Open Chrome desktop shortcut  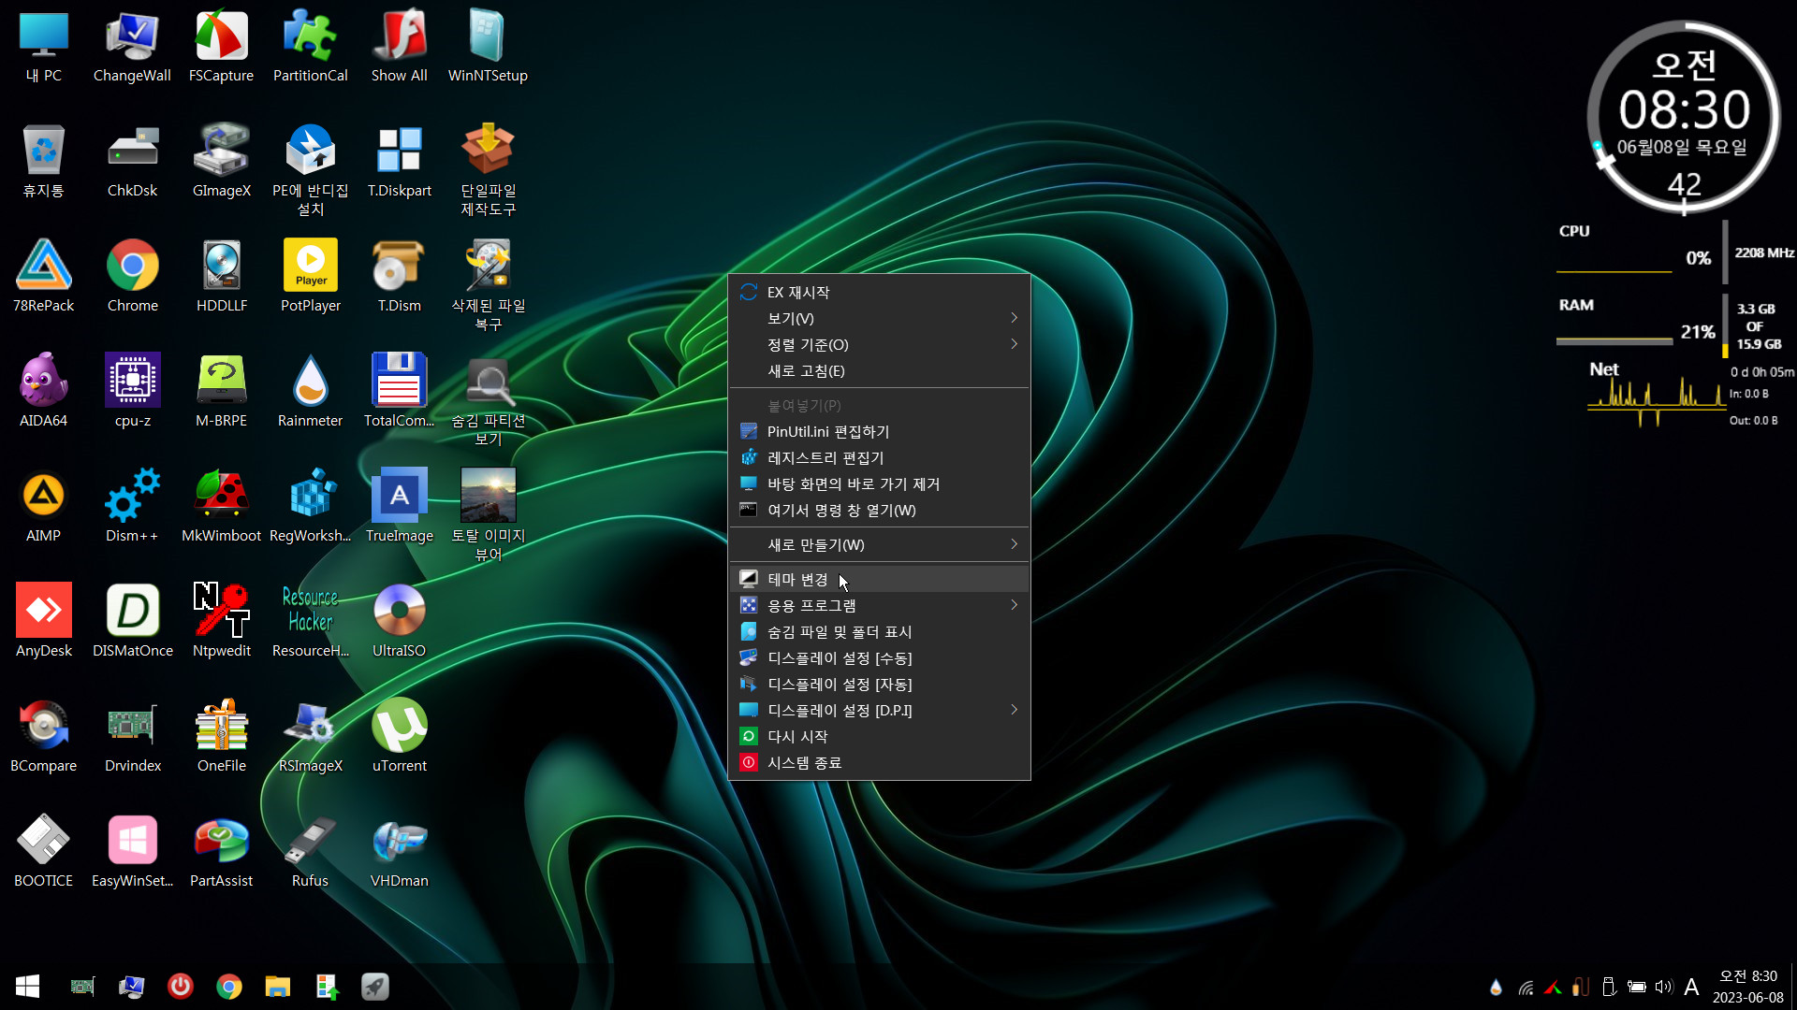132,277
